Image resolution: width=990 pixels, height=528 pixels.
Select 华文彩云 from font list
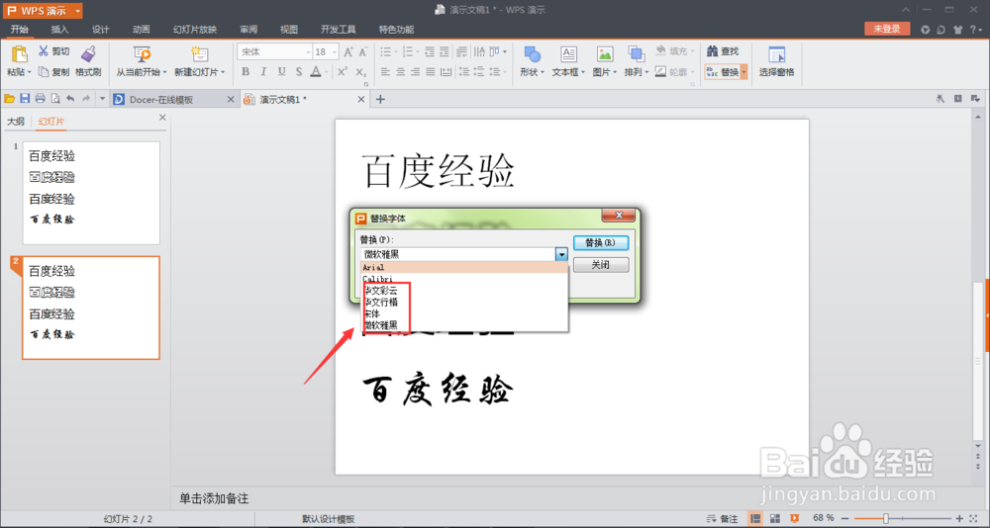(464, 290)
